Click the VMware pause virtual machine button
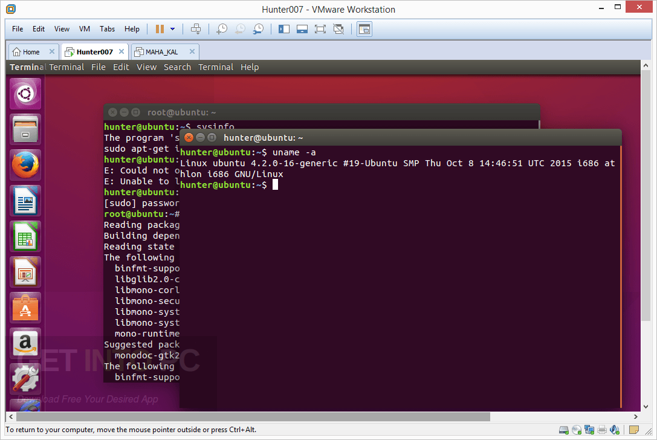 (160, 29)
